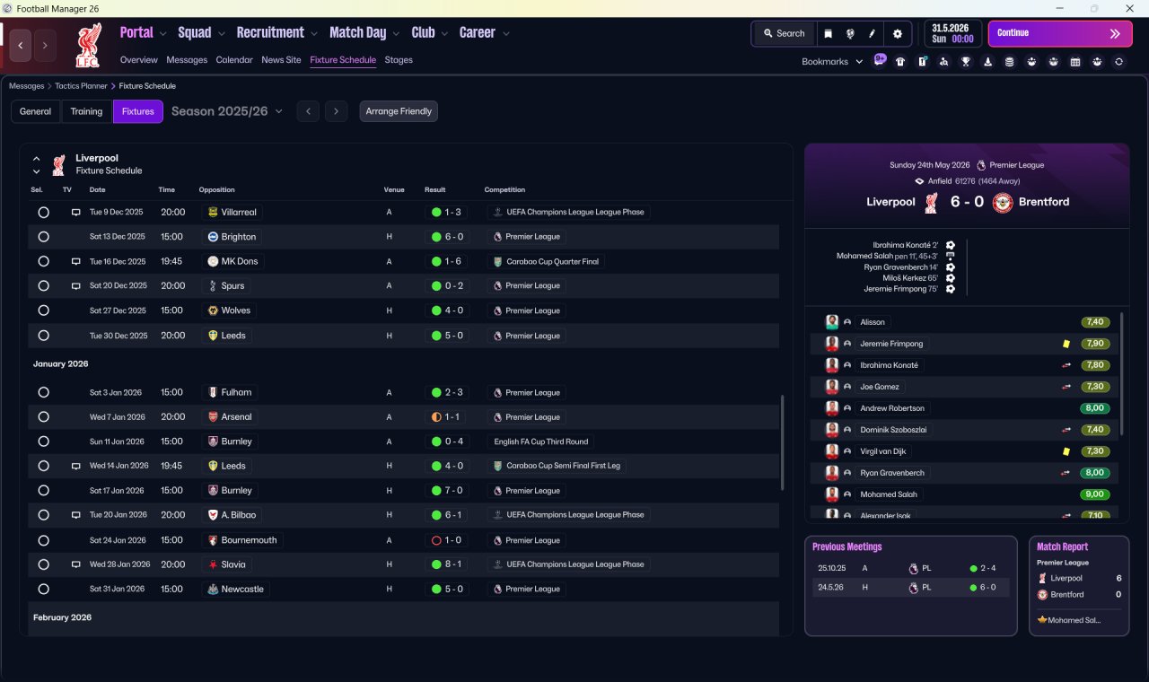The width and height of the screenshot is (1149, 682).
Task: Expand the Portal menu chevron
Action: click(x=162, y=34)
